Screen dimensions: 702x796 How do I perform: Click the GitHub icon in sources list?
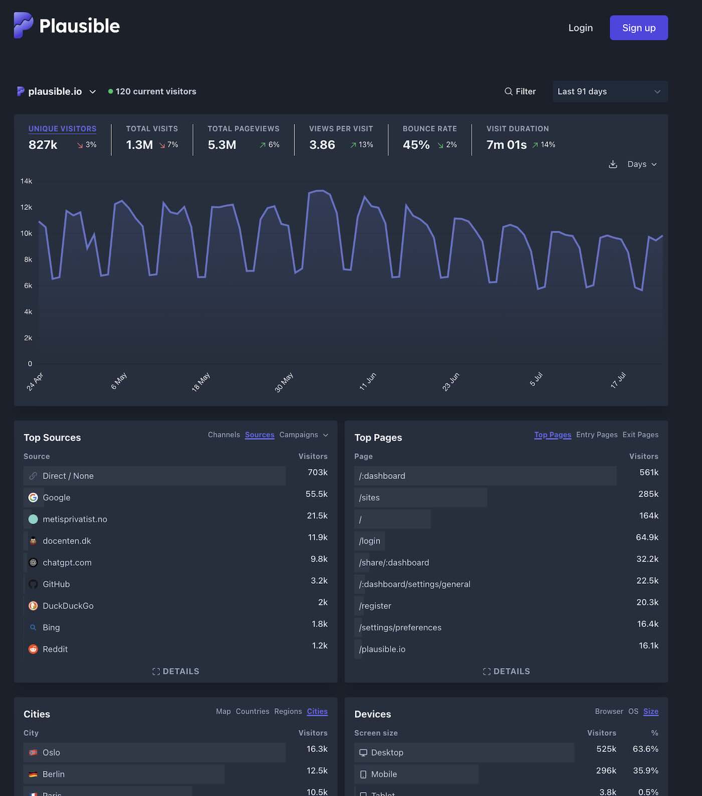click(x=33, y=584)
